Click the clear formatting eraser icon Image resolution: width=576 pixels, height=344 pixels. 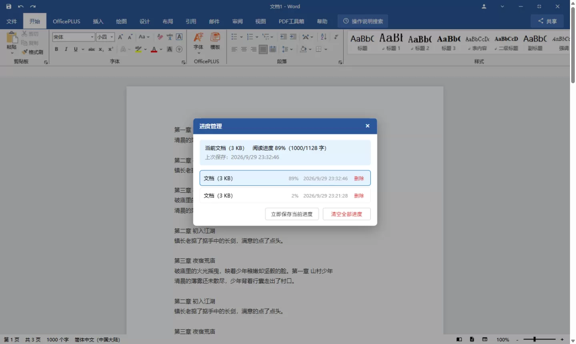point(160,37)
